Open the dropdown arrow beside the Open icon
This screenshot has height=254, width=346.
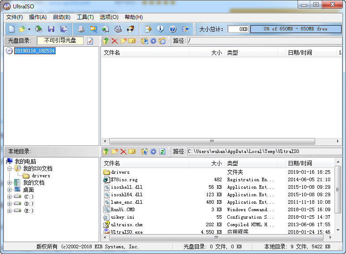click(29, 29)
